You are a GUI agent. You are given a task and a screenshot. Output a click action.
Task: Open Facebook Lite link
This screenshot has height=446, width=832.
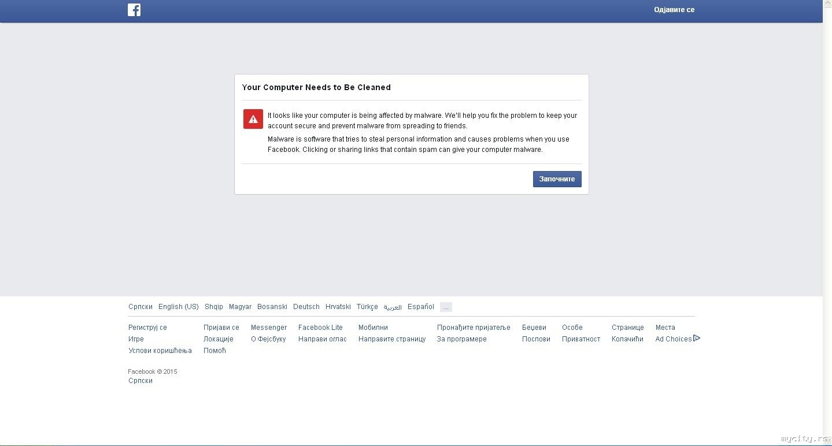coord(320,328)
